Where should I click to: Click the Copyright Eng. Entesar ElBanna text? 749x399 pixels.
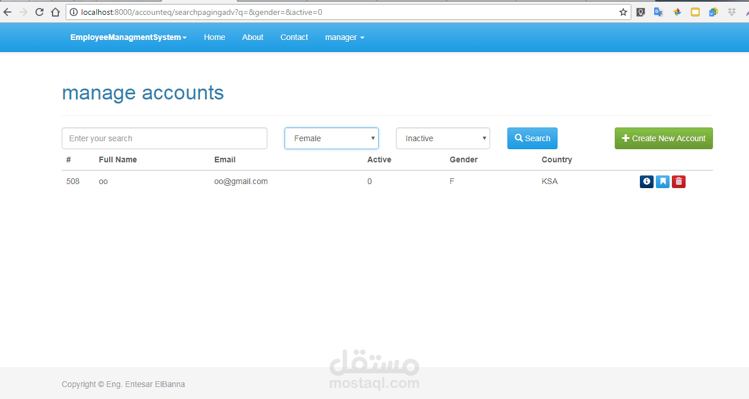(123, 384)
